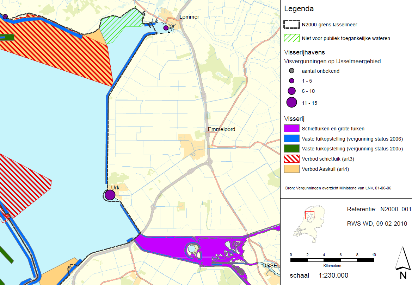Image resolution: width=412 pixels, height=285 pixels.
Task: Click 'RWS WD, 09-02-2010' text
Action: [x=377, y=224]
